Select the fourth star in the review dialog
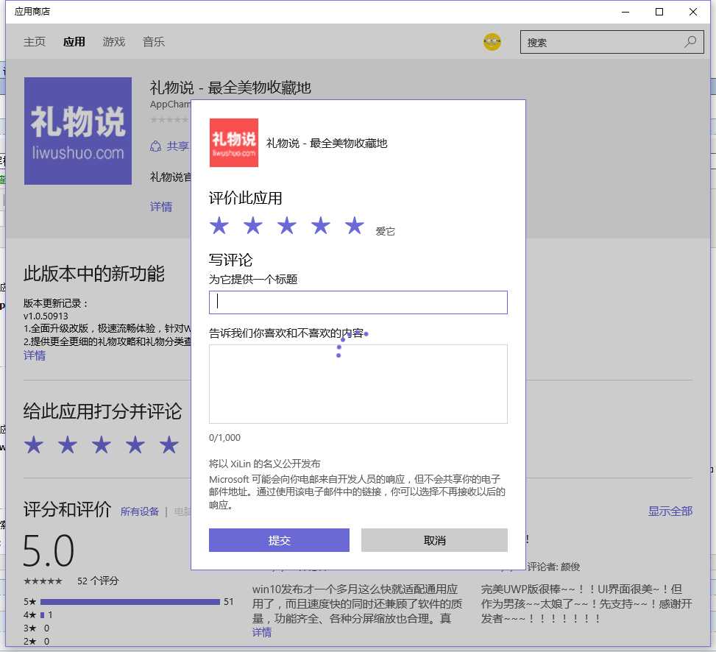The image size is (716, 652). pos(321,226)
